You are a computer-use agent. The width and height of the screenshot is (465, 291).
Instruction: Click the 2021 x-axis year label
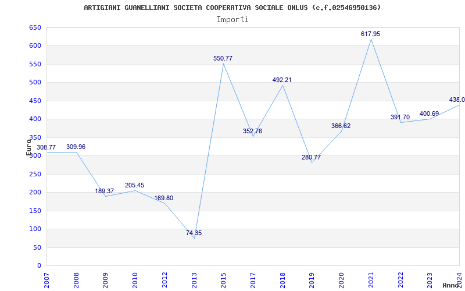tap(371, 281)
